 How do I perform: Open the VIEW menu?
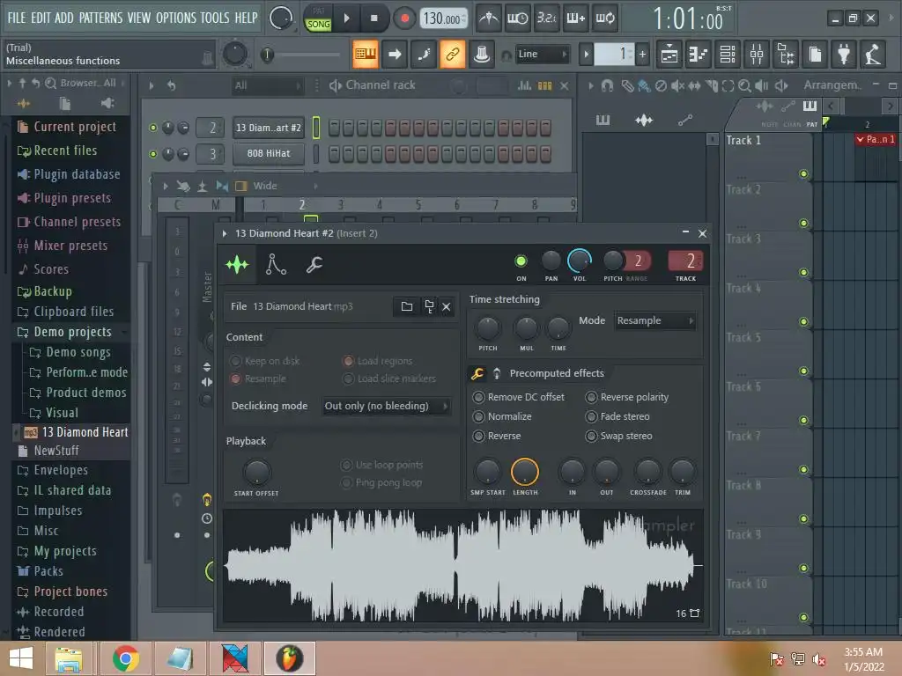click(x=138, y=18)
